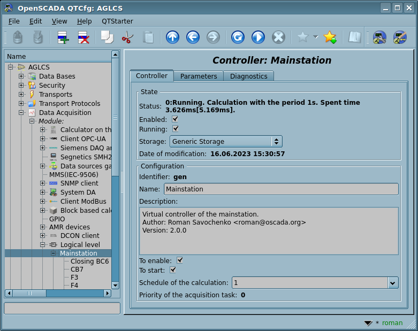Click the delete item toolbar icon
This screenshot has height=331, width=418.
pyautogui.click(x=83, y=37)
